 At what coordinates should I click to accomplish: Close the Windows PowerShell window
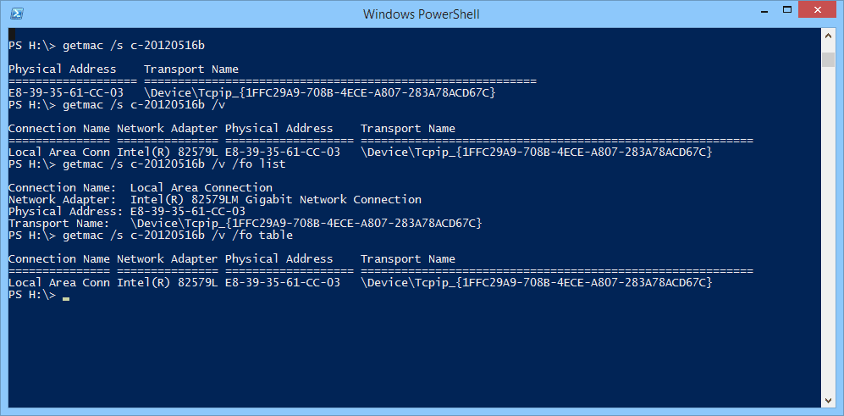coord(818,9)
